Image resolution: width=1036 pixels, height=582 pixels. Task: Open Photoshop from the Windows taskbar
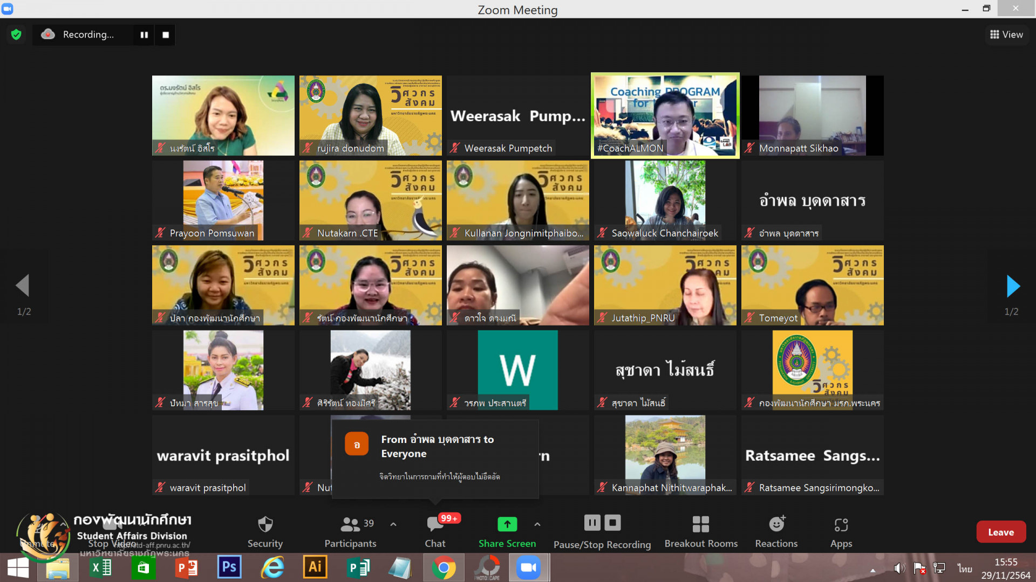tap(229, 567)
